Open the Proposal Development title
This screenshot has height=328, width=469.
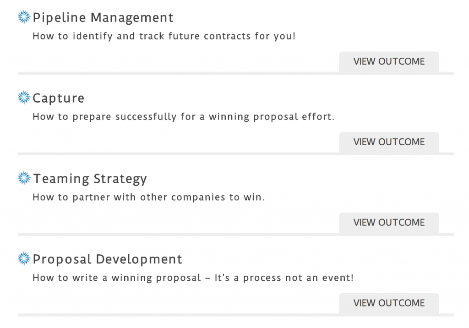[107, 259]
